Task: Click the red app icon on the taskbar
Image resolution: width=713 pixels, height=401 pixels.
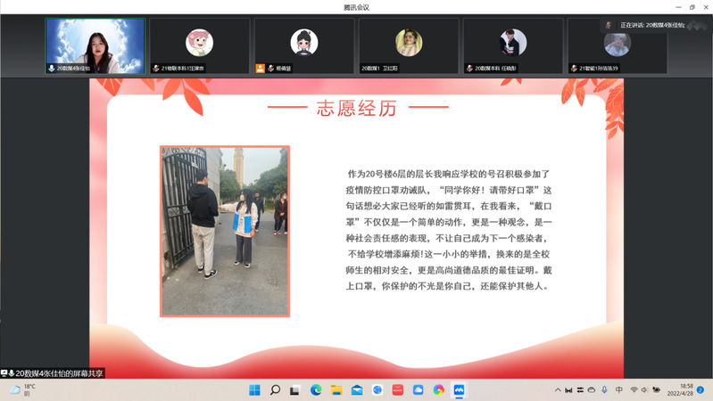Action: pos(398,389)
